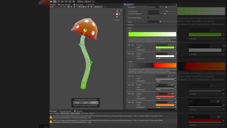Open the Shaded draw mode dropdown
Image resolution: width=227 pixels, height=128 pixels.
click(56, 7)
